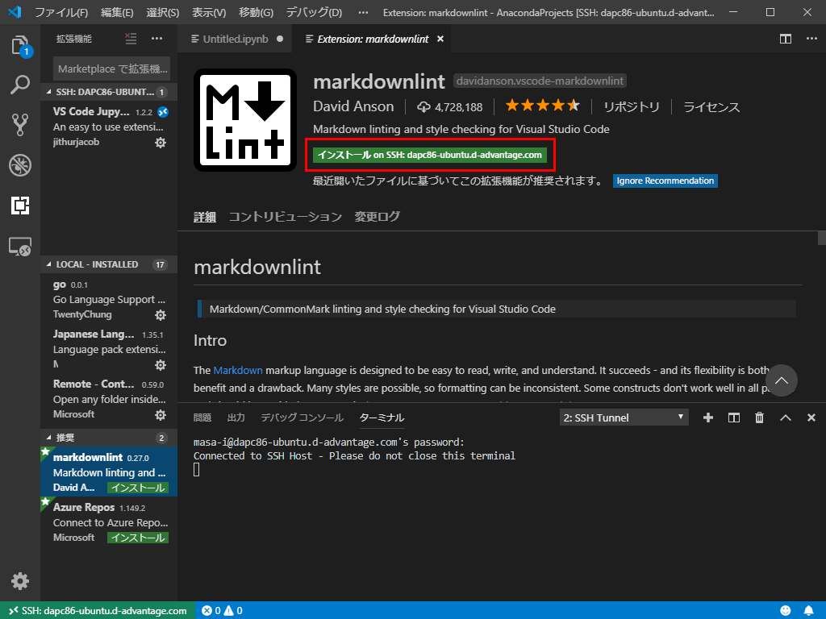Click the star rating of markdownlint

[543, 106]
